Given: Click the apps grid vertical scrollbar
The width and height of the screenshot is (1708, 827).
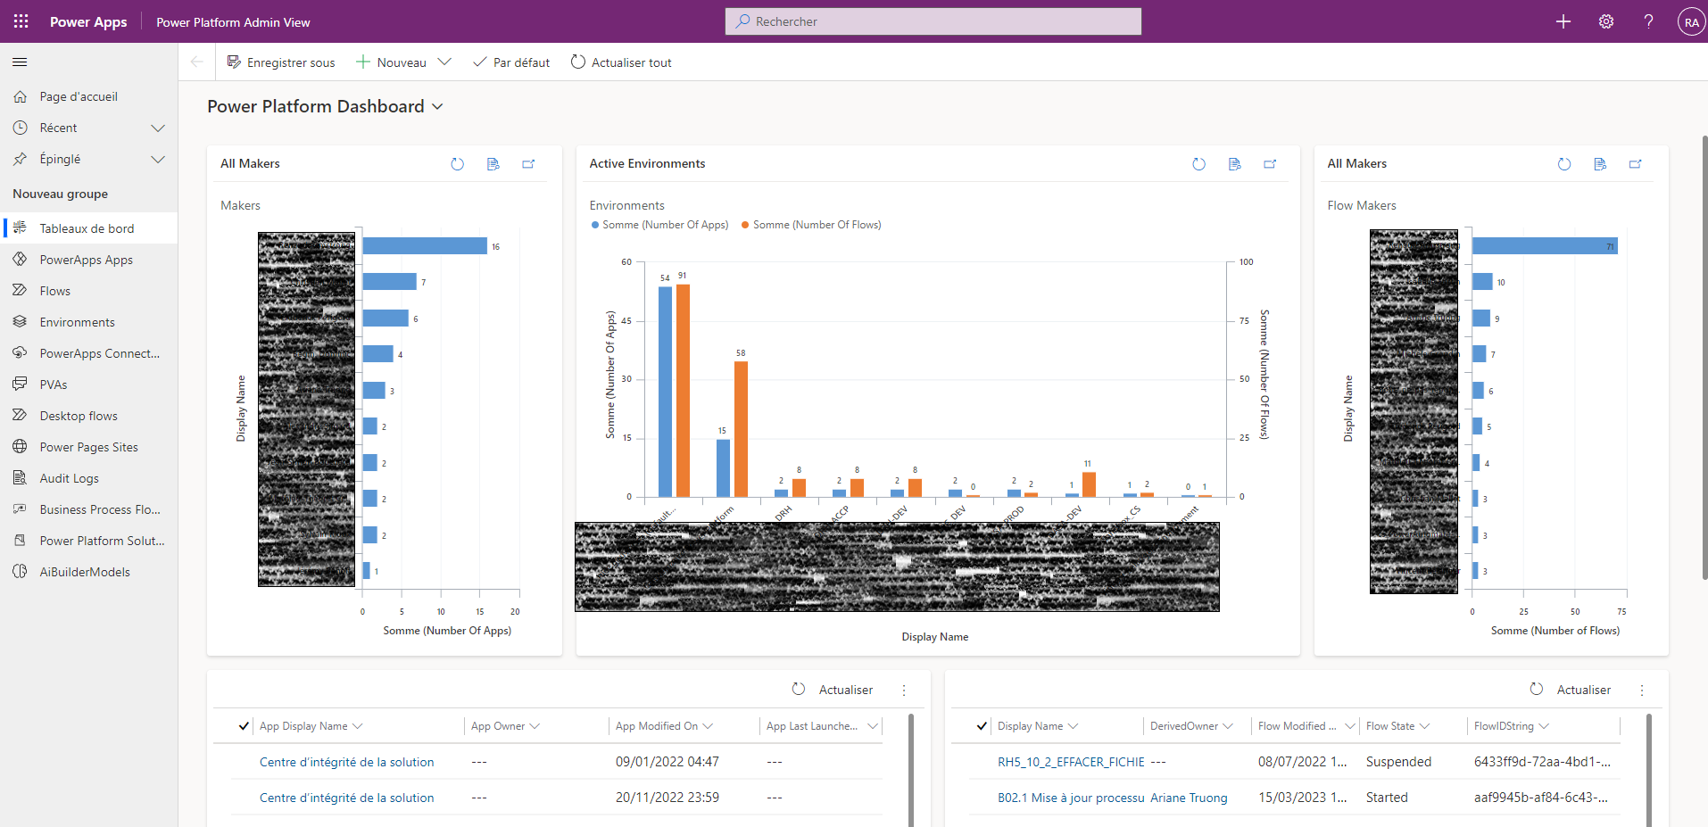Looking at the screenshot, I should click(x=911, y=771).
